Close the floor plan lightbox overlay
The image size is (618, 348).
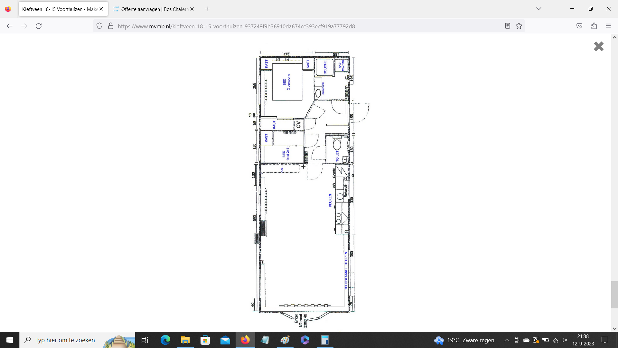[598, 46]
